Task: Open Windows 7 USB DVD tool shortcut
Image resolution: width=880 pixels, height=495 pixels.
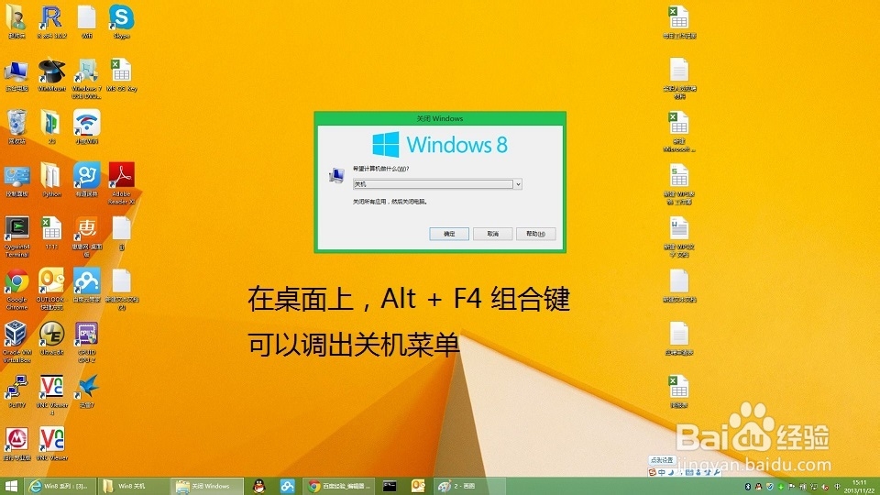Action: coord(86,79)
